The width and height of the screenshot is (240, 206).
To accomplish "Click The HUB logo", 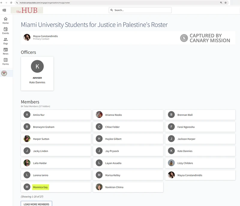I will coord(27,10).
